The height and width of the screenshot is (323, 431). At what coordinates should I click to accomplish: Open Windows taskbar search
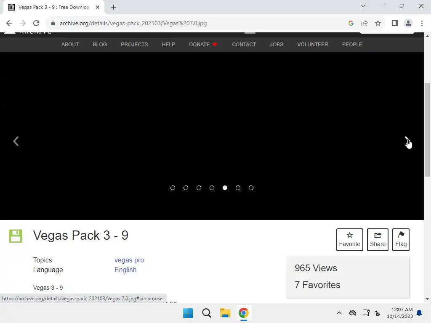point(206,313)
